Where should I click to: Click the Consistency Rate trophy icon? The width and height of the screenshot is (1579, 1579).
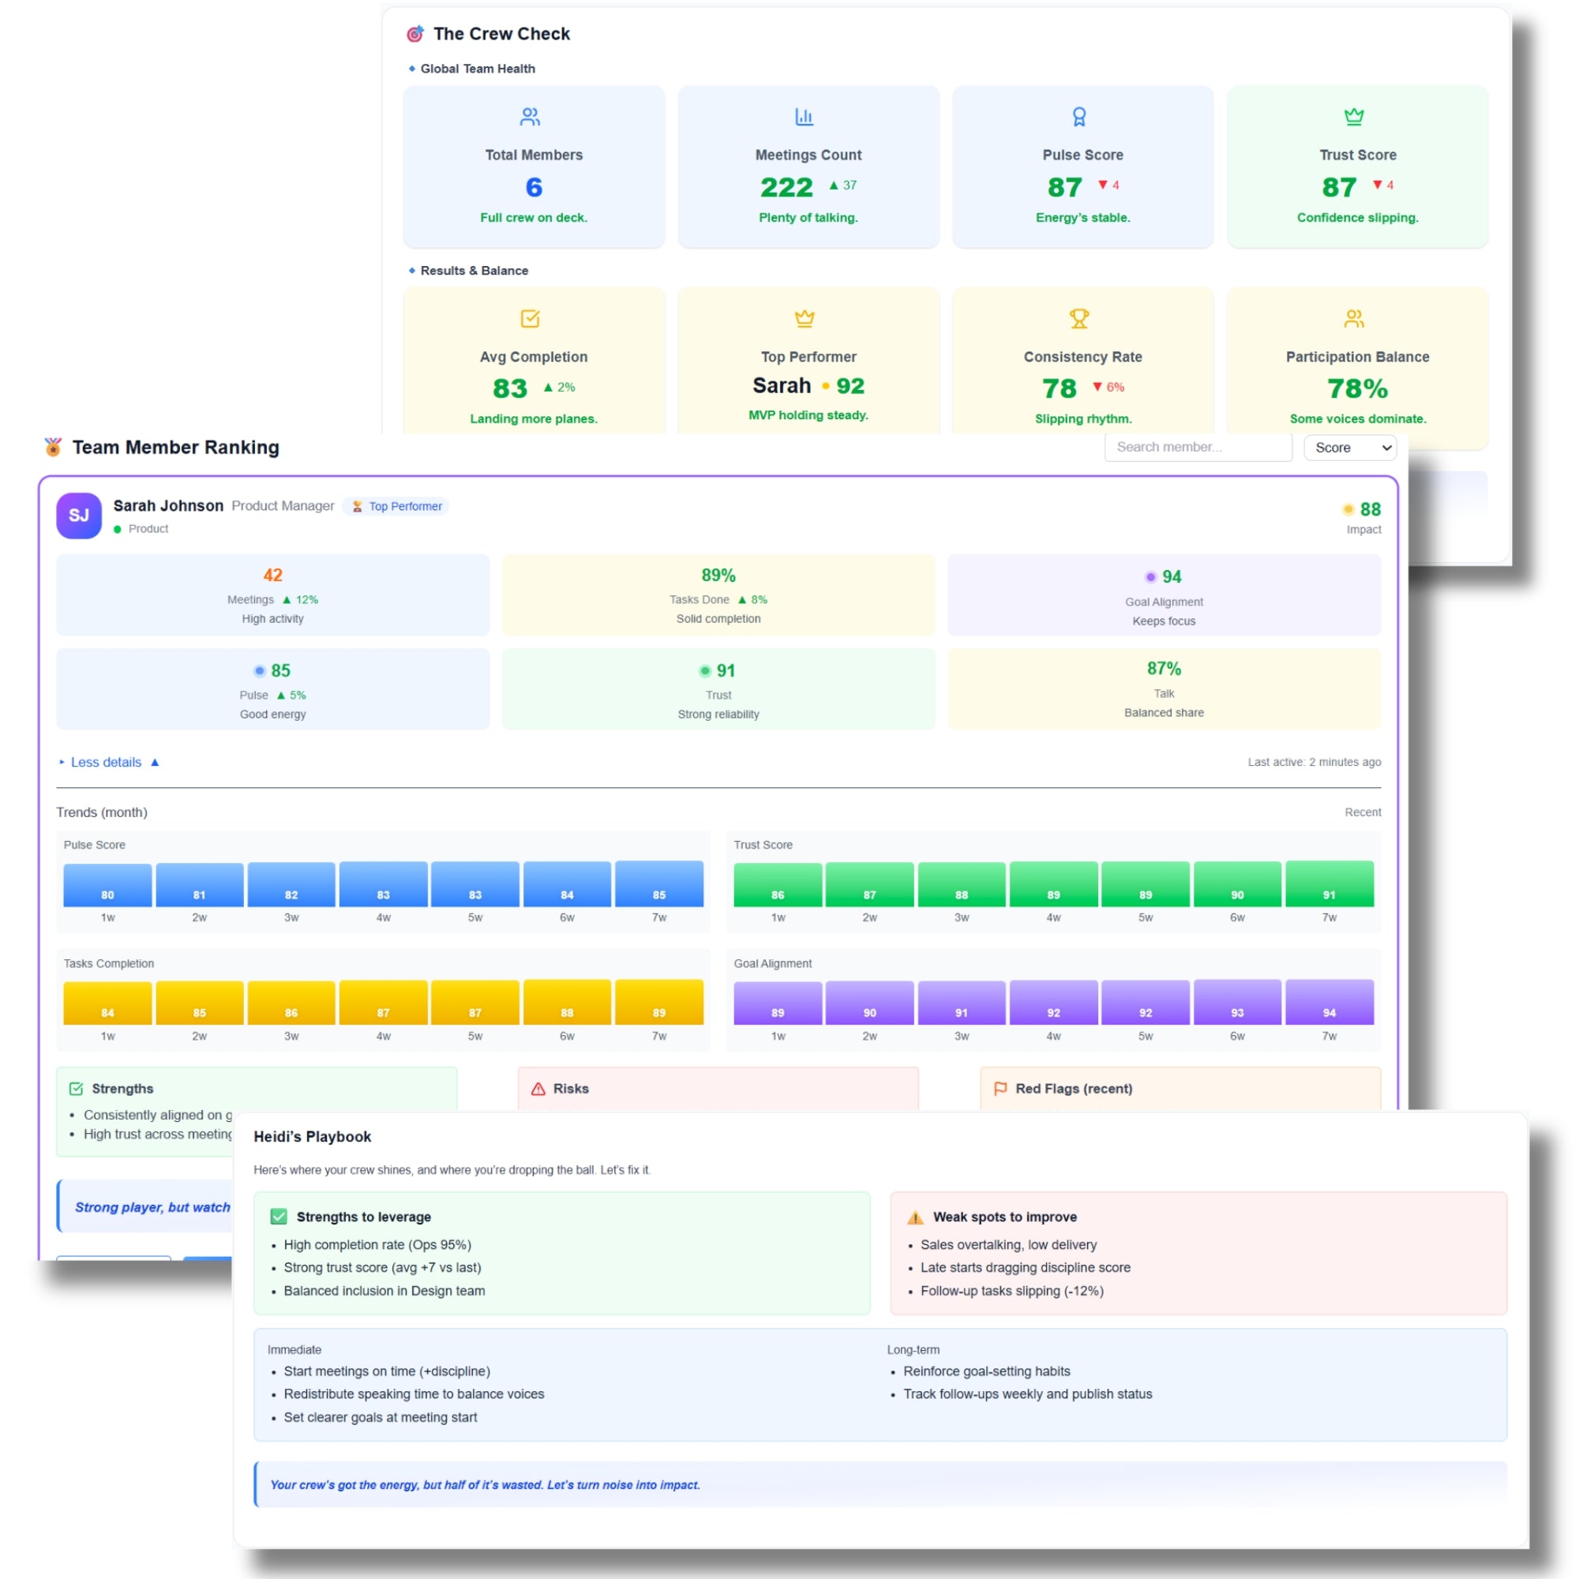1078,318
